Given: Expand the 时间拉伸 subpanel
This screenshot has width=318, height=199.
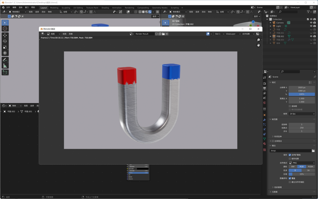Looking at the screenshot, I should 278,137.
